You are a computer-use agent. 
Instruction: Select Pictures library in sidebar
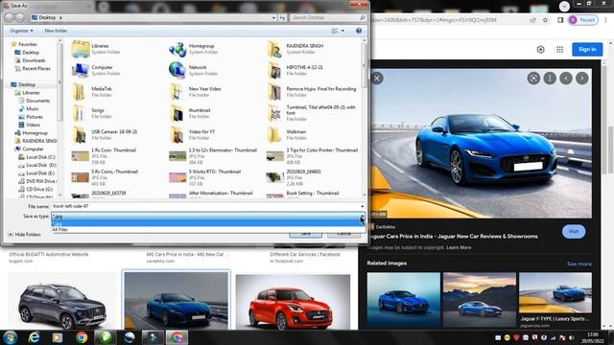[x=35, y=117]
